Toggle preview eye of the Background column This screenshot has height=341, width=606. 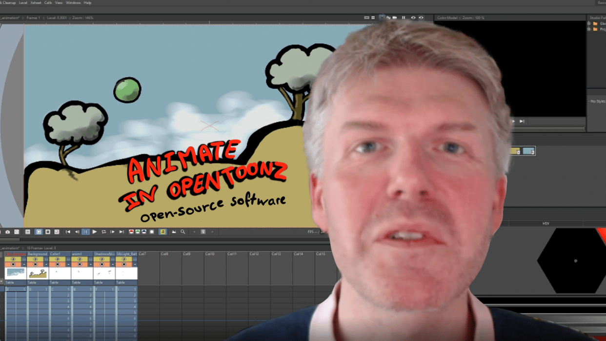pyautogui.click(x=35, y=259)
